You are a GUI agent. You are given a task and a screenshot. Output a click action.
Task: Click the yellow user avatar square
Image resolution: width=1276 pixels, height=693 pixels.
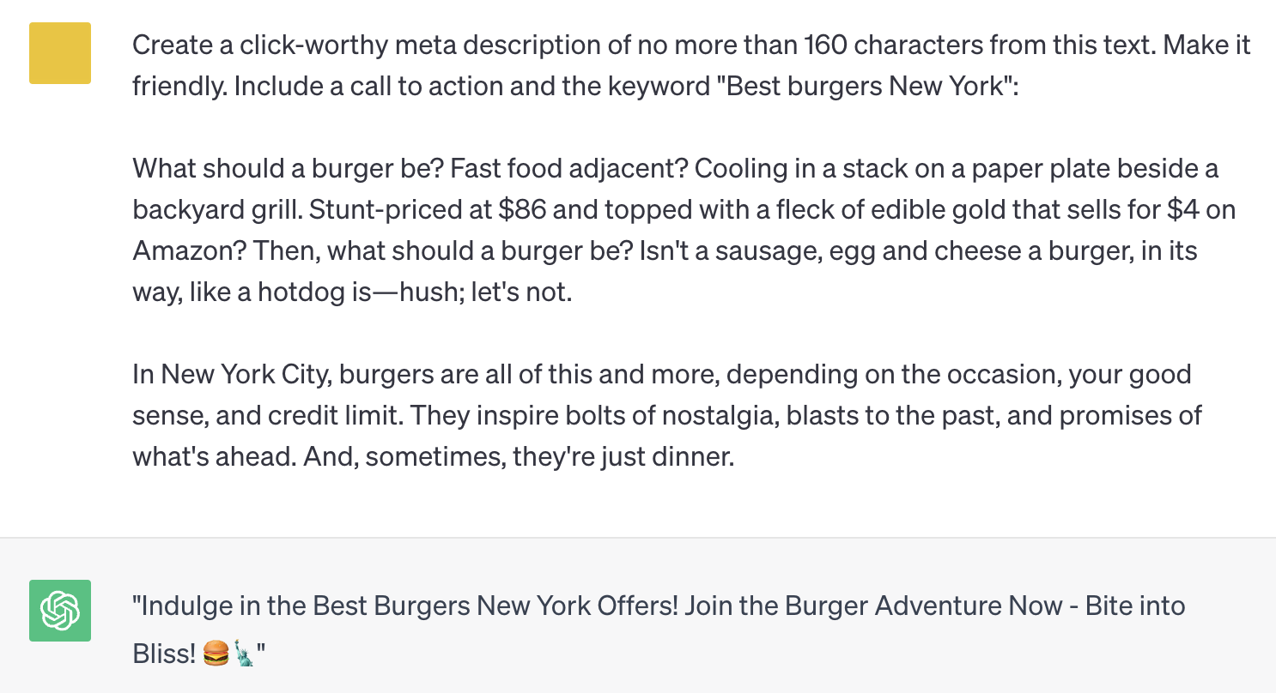[60, 53]
